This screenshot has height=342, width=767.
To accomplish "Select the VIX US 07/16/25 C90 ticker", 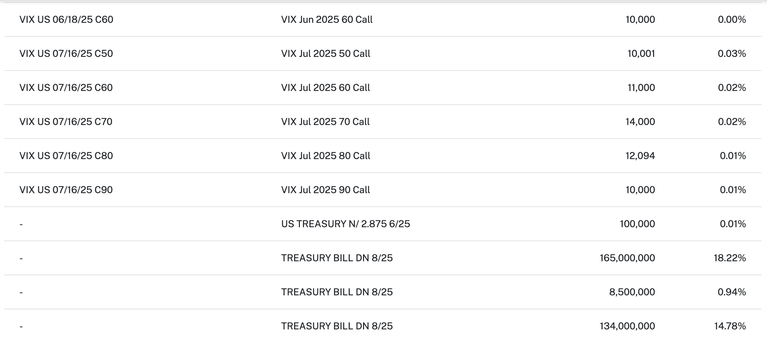I will [66, 190].
